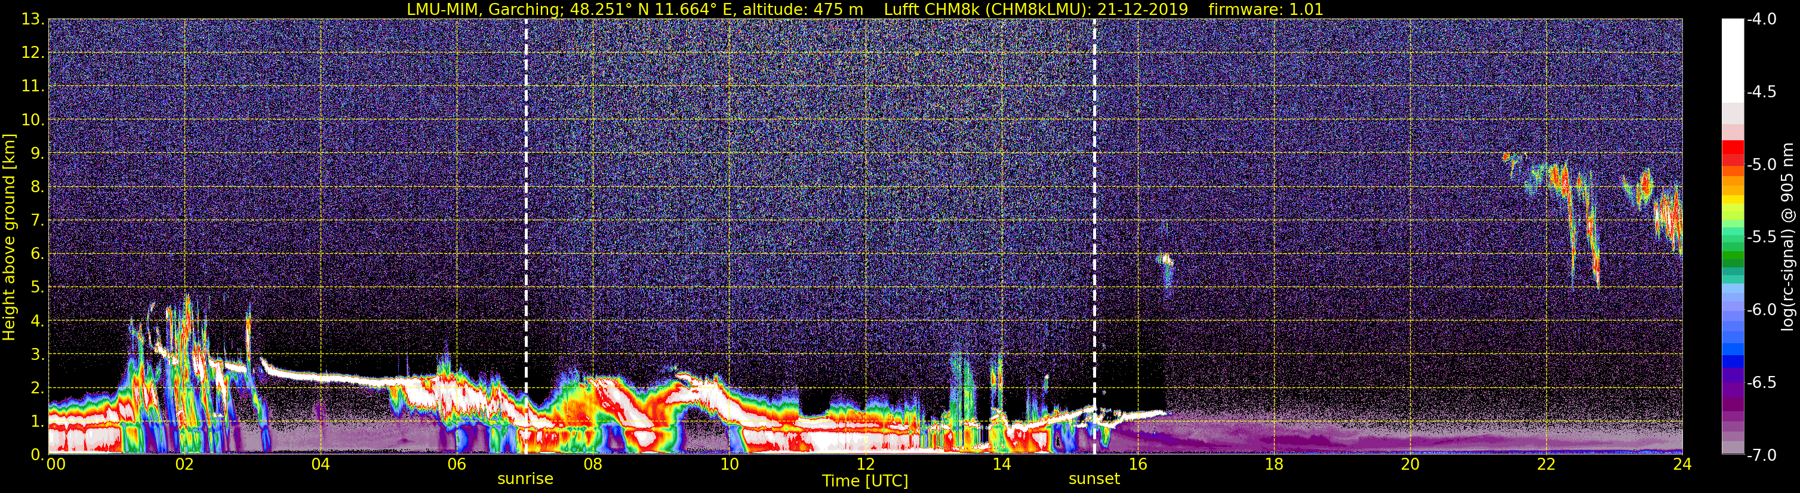1800x493 pixels.
Task: Click the 'LMU-MIM, Garching' title text
Action: (485, 9)
